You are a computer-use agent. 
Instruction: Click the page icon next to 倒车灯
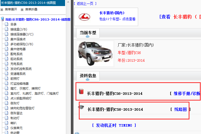click(7, 103)
